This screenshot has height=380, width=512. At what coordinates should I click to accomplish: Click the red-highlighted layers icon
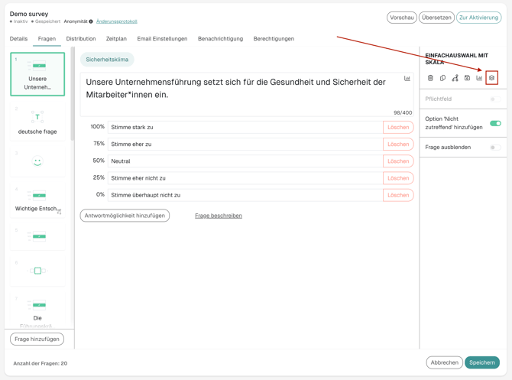click(x=491, y=78)
